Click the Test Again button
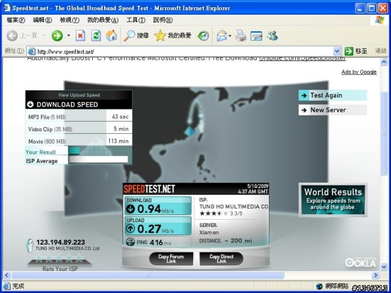391x293 pixels. coord(332,95)
